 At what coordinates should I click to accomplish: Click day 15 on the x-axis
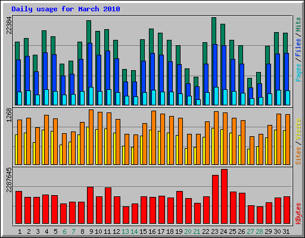point(143,231)
